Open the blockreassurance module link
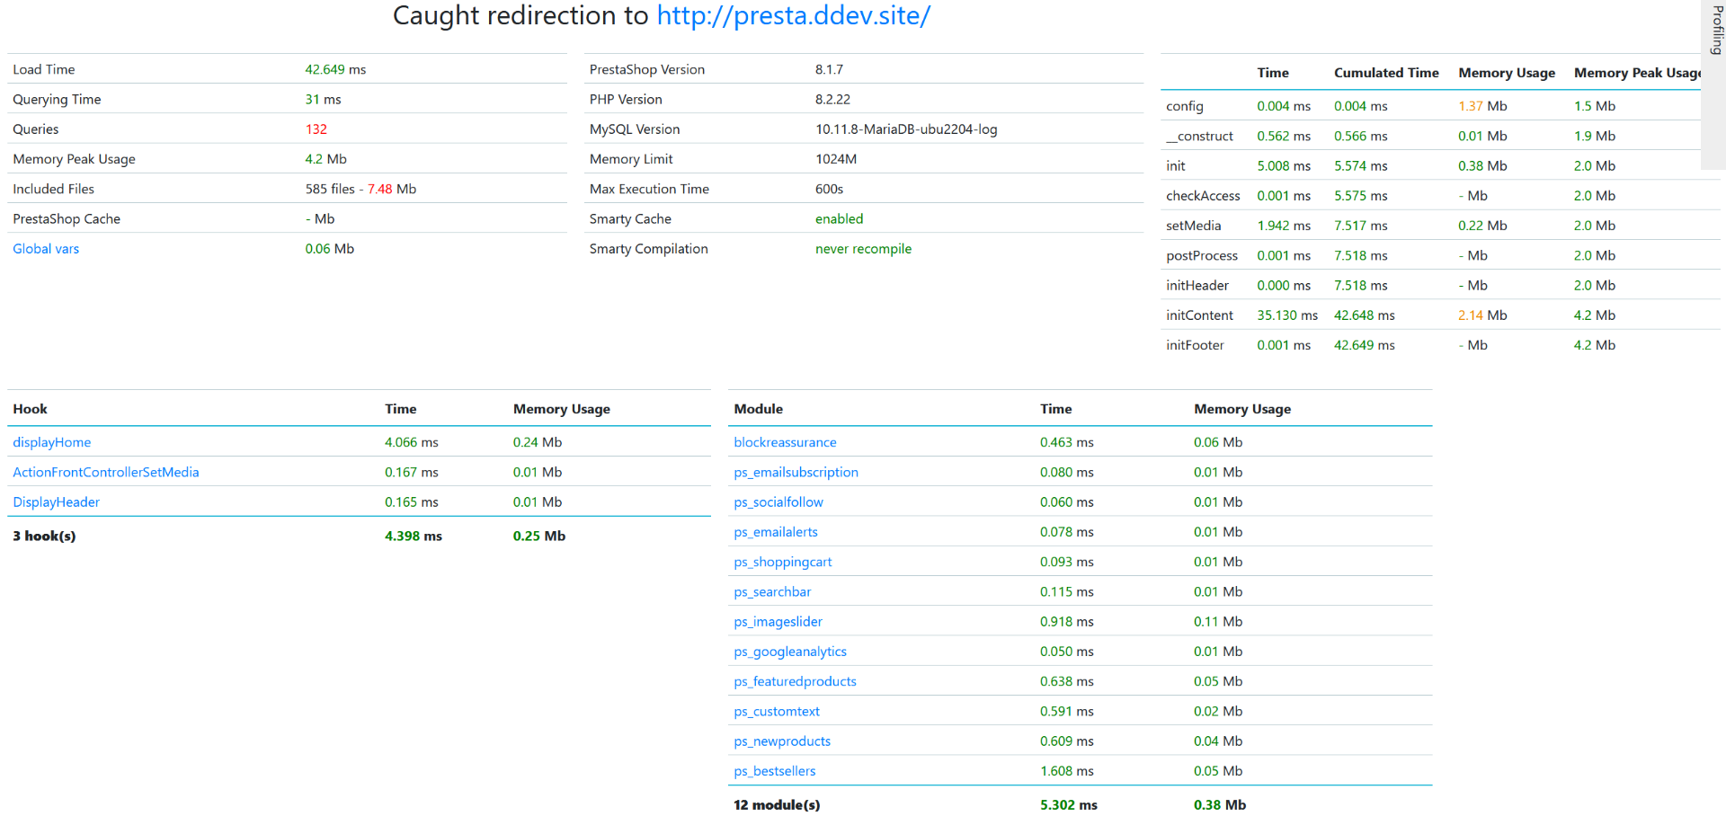This screenshot has width=1726, height=834. 785,442
